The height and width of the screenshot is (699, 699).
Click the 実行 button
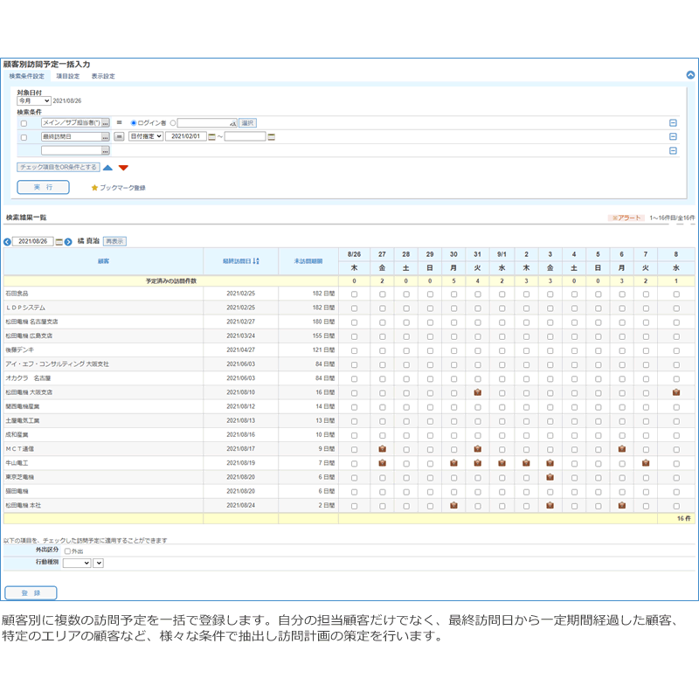pos(43,187)
